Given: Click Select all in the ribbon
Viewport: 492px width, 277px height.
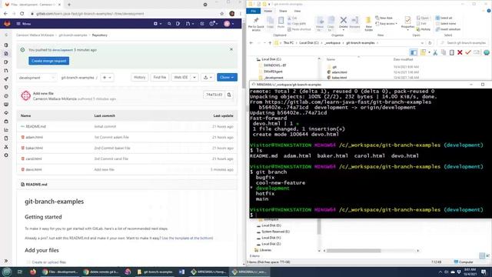Looking at the screenshot, I should tap(444, 18).
